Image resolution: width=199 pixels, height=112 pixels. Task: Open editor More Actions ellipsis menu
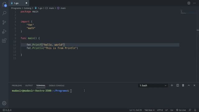(194, 3)
